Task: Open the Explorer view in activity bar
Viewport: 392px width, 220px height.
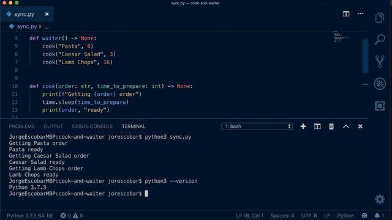Action: [380, 18]
